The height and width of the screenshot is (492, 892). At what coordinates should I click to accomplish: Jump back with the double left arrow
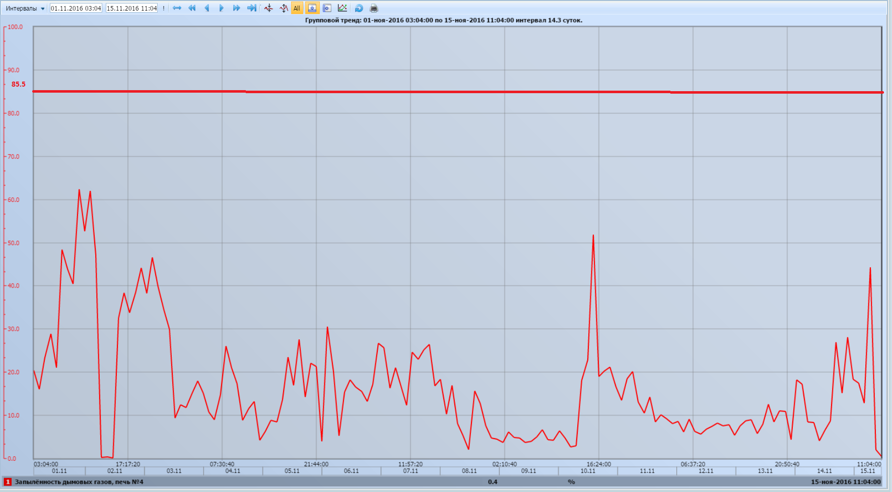click(x=192, y=8)
